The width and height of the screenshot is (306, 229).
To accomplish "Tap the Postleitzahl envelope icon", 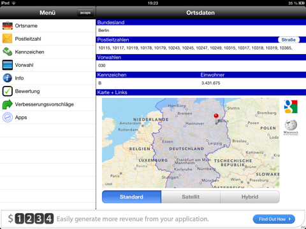I will (x=8, y=39).
